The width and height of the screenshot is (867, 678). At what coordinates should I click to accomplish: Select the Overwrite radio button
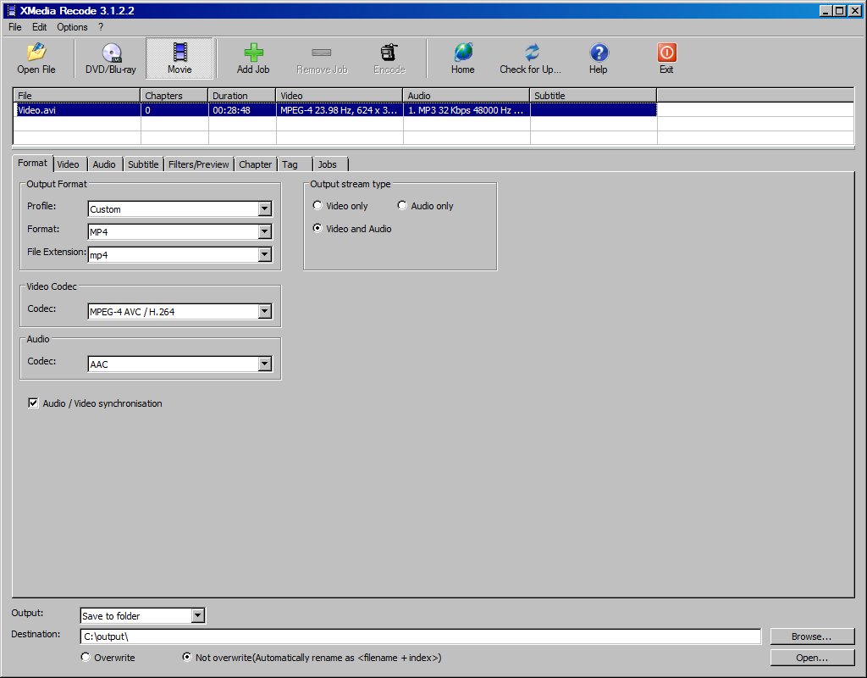[86, 657]
